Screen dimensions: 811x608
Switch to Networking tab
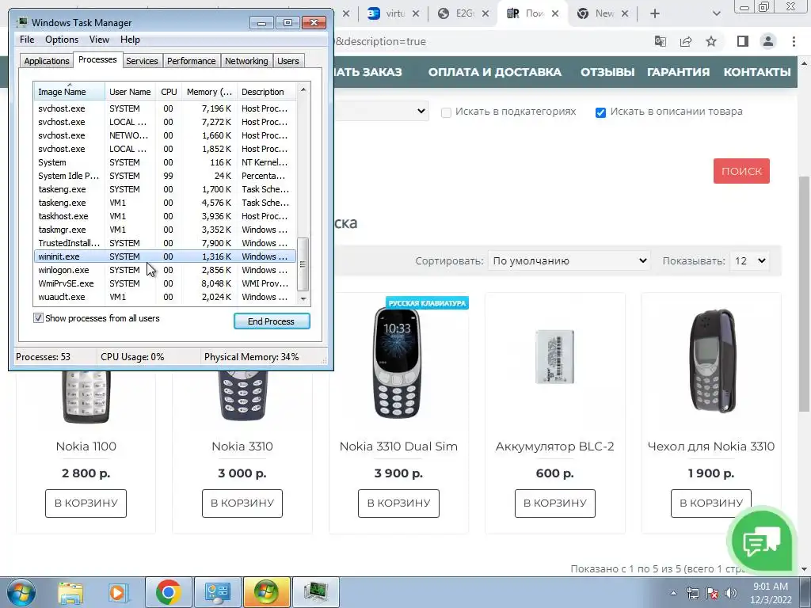[246, 61]
